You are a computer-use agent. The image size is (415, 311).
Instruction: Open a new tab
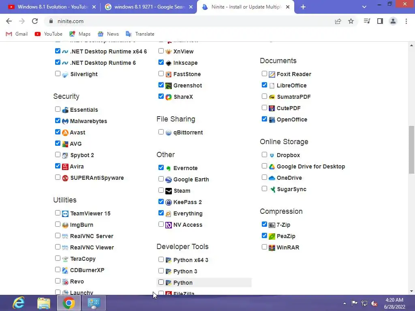tap(303, 7)
